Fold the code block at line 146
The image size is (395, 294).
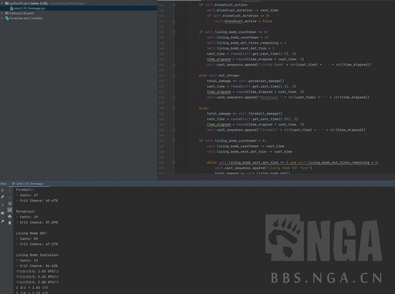[x=174, y=32]
